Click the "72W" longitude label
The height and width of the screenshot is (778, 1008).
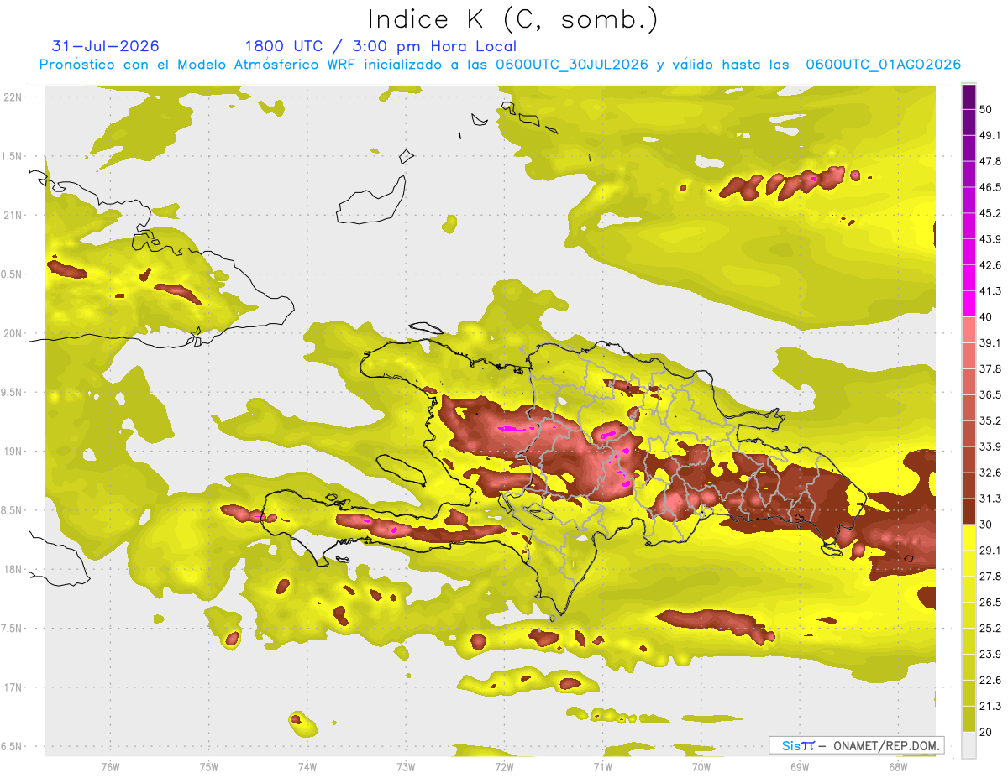pos(504,766)
